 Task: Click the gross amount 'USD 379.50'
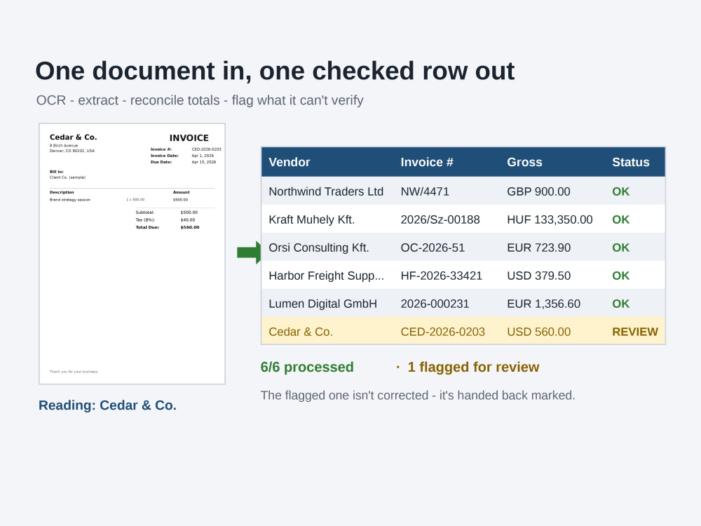(538, 276)
